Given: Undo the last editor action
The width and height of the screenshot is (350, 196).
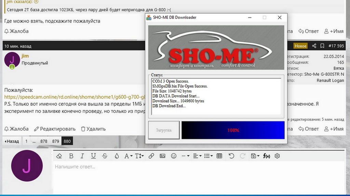Looking at the screenshot, I should pyautogui.click(x=231, y=156).
